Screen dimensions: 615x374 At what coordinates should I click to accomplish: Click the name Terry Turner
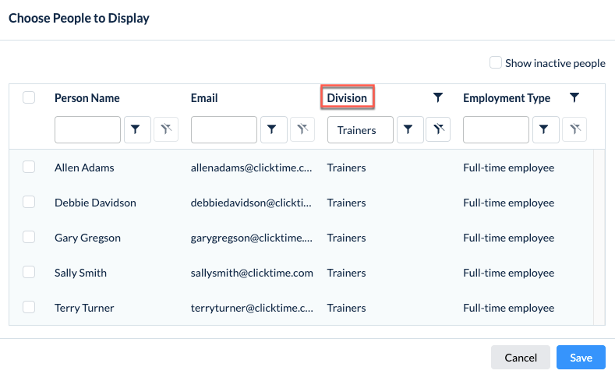pyautogui.click(x=84, y=308)
